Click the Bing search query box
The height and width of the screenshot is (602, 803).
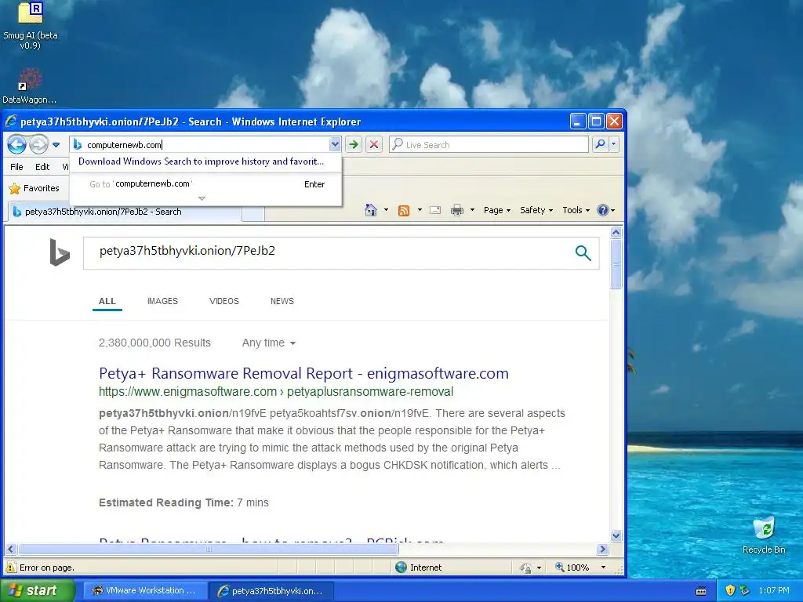tap(328, 252)
